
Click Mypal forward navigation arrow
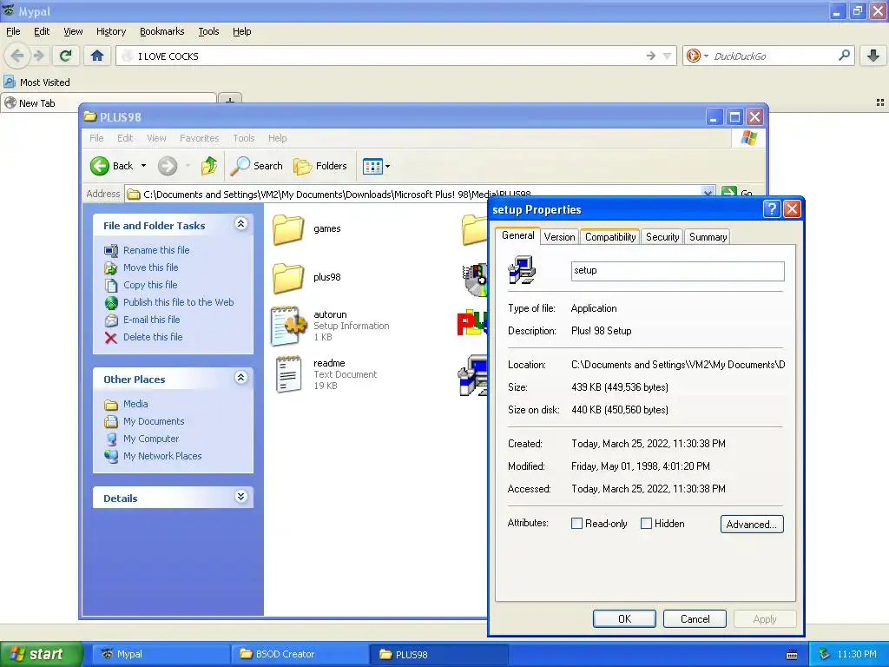coord(38,56)
